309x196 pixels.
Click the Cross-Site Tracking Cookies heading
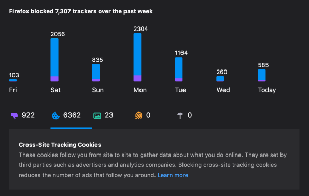point(60,145)
